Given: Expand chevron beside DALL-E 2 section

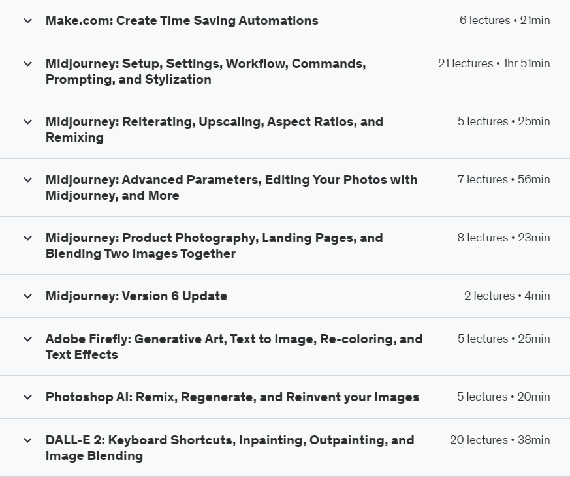Looking at the screenshot, I should coord(27,440).
